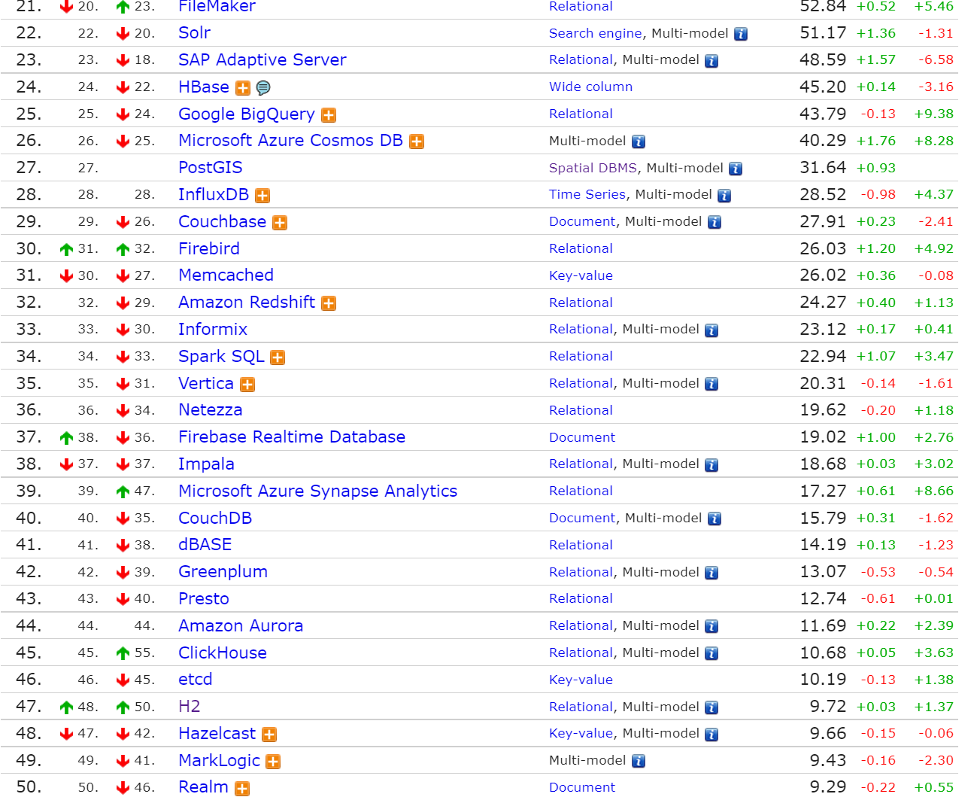
Task: Click the plus icon next to Microsoft Azure Cosmos DB
Action: pyautogui.click(x=417, y=141)
